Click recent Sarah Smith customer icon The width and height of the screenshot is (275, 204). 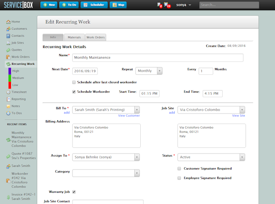pyautogui.click(x=8, y=166)
